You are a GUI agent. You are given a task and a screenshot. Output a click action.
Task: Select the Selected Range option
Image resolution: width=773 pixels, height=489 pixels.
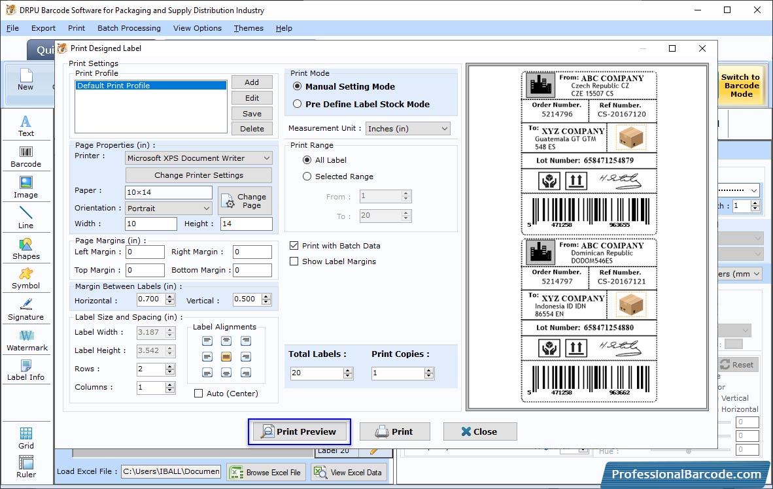point(307,176)
